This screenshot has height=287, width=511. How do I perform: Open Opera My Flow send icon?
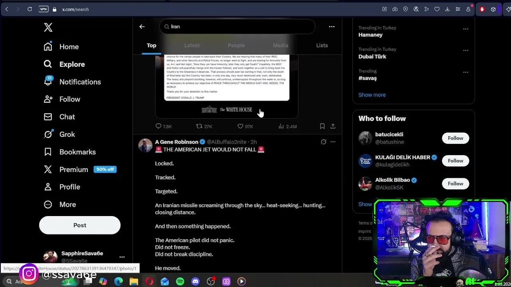(426, 9)
